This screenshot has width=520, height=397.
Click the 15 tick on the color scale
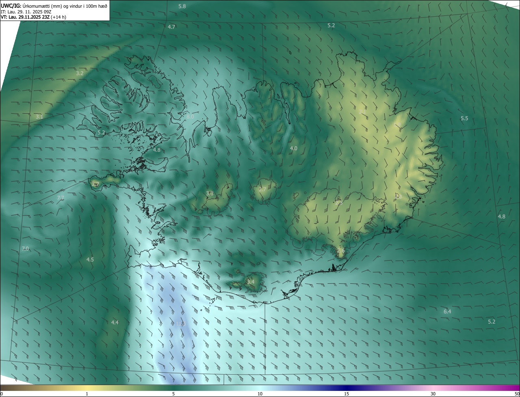(x=347, y=394)
